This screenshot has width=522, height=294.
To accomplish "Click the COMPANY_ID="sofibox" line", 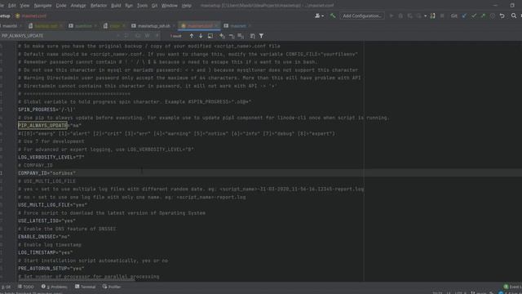I will (x=47, y=173).
